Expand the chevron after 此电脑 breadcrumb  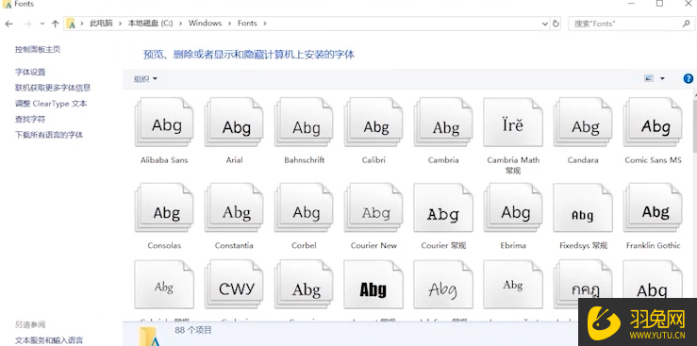tap(120, 24)
